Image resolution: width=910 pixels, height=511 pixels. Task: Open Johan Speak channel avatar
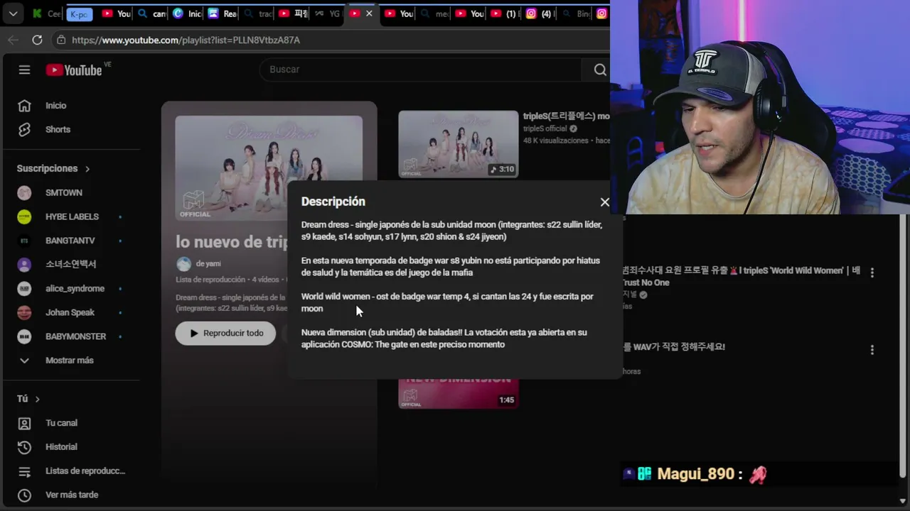(x=24, y=312)
